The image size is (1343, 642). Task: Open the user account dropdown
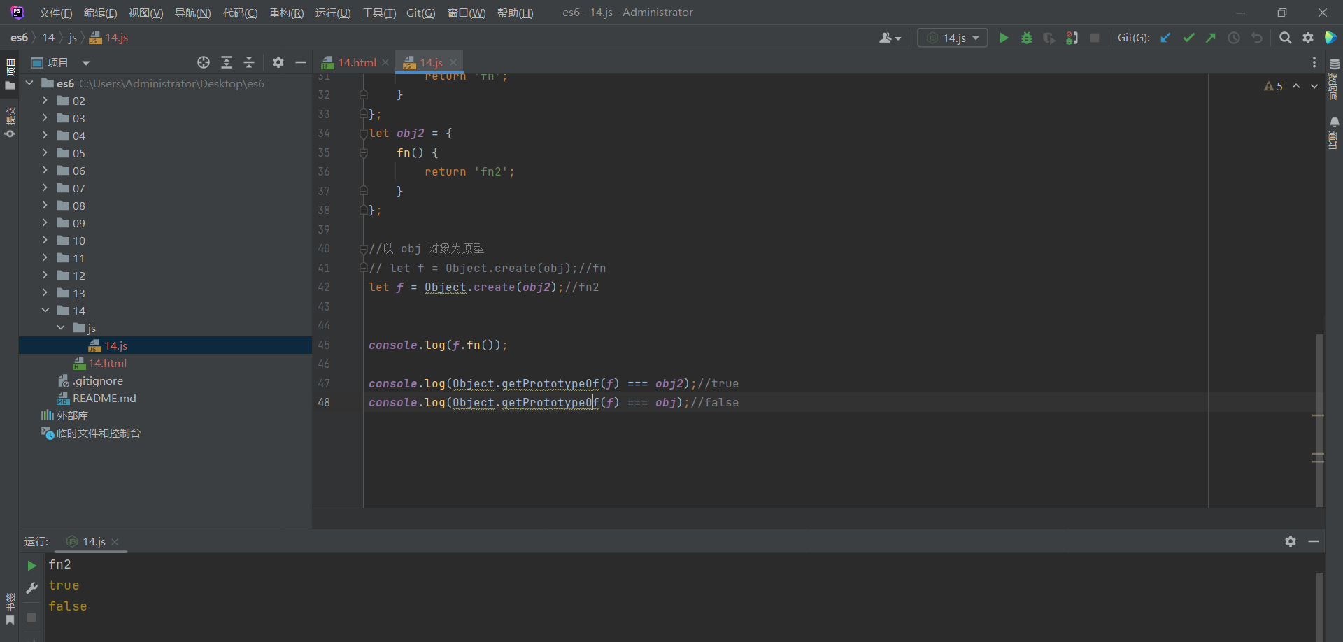point(890,38)
